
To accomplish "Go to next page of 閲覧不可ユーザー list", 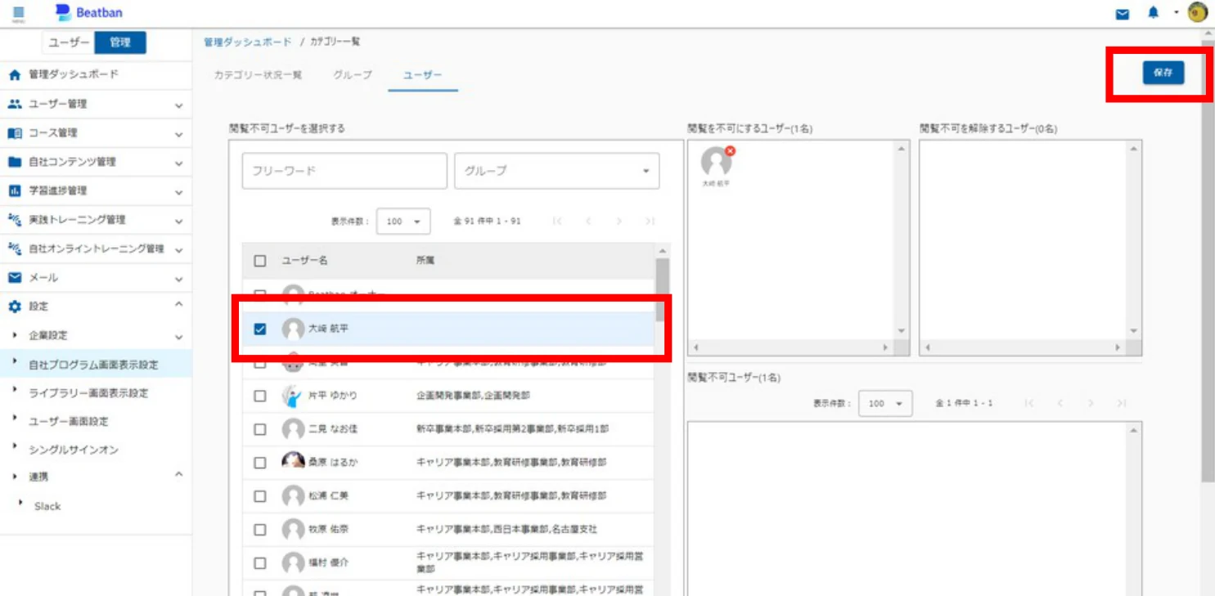I will pos(1091,403).
